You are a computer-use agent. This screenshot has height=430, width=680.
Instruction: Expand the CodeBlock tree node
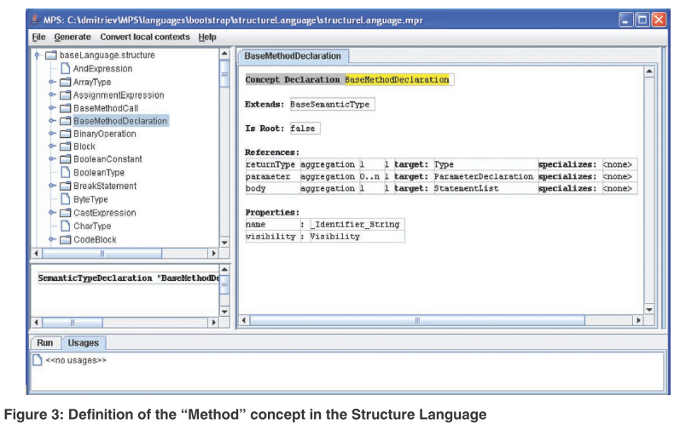(52, 239)
